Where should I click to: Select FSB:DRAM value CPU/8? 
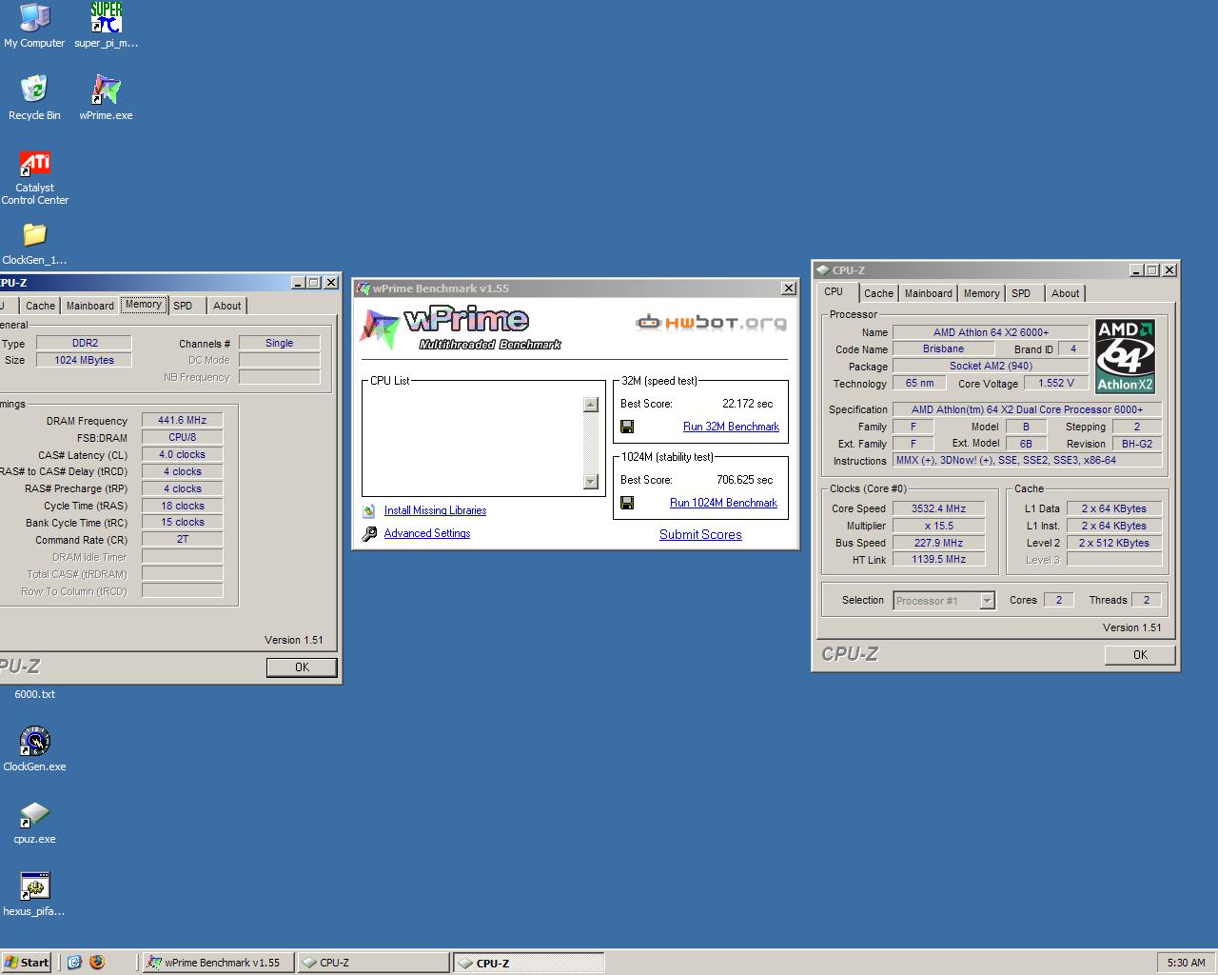pos(182,438)
